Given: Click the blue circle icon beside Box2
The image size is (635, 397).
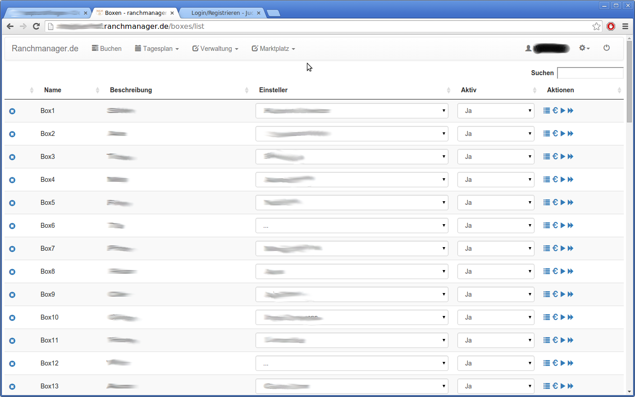Looking at the screenshot, I should (x=12, y=134).
